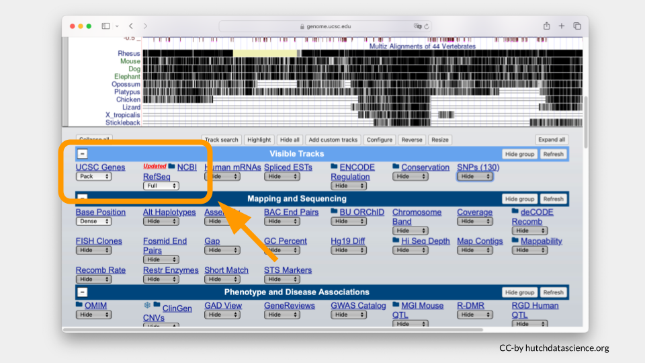Viewport: 645px width, 363px height.
Task: Show tab overview icon
Action: click(x=577, y=26)
